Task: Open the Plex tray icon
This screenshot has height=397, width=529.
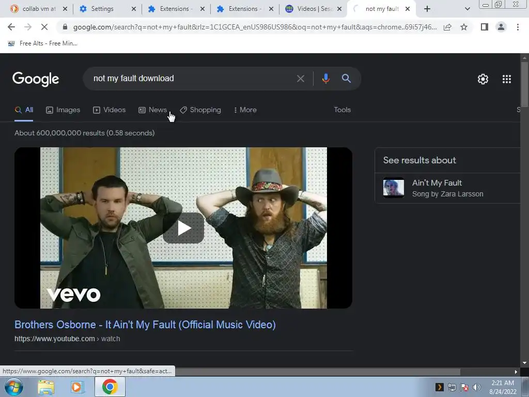Action: pos(439,387)
